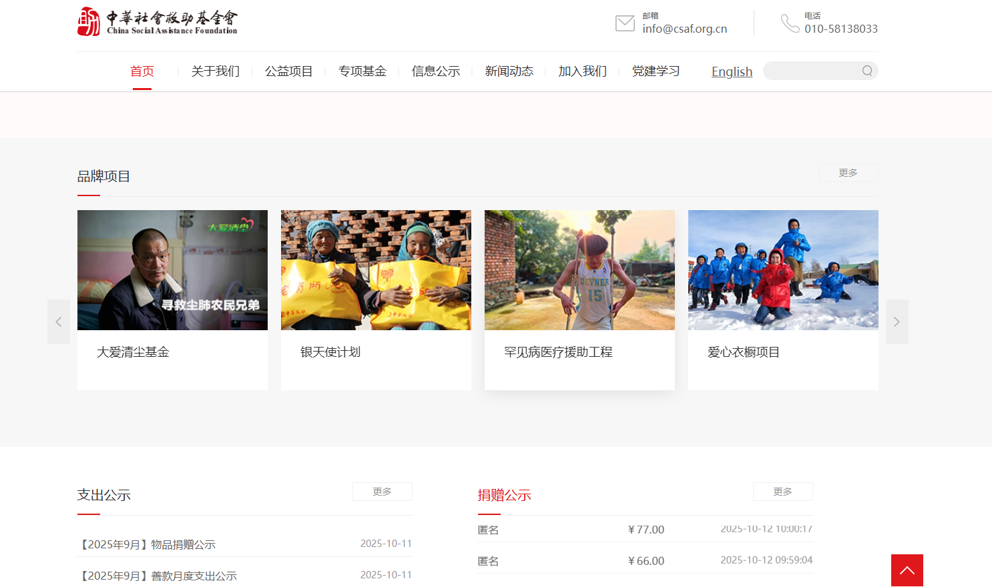Open the 大爱清尘基金 project thumbnail
Image resolution: width=992 pixels, height=587 pixels.
pos(172,270)
